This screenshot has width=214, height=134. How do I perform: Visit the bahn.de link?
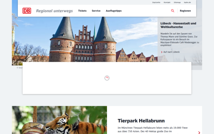click(x=187, y=3)
